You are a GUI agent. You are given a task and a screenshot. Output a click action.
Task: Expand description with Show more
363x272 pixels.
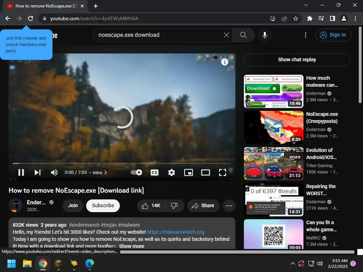[132, 246]
